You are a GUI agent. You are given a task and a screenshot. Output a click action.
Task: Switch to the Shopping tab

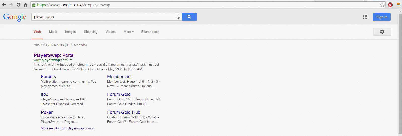pos(91,32)
